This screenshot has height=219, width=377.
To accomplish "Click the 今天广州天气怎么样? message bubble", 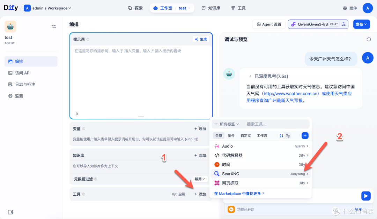I will tap(330, 59).
